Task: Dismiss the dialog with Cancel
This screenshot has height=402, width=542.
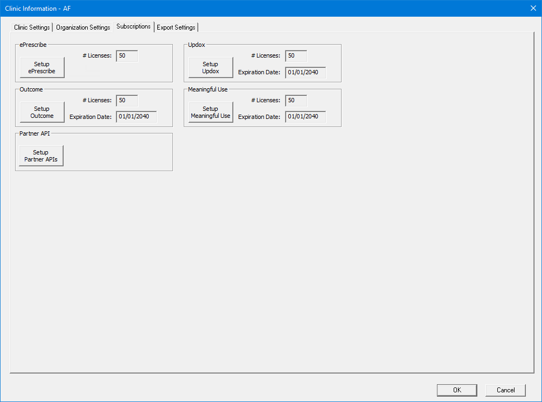Action: [x=505, y=390]
